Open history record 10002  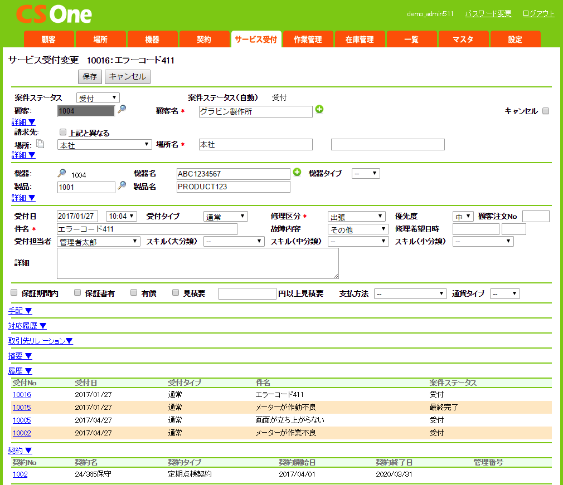pos(22,433)
